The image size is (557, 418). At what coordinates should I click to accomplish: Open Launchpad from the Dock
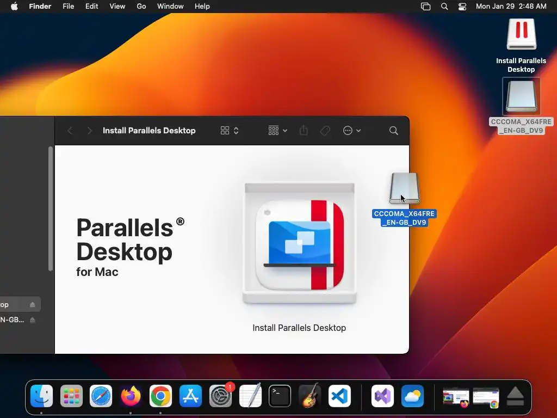[71, 396]
